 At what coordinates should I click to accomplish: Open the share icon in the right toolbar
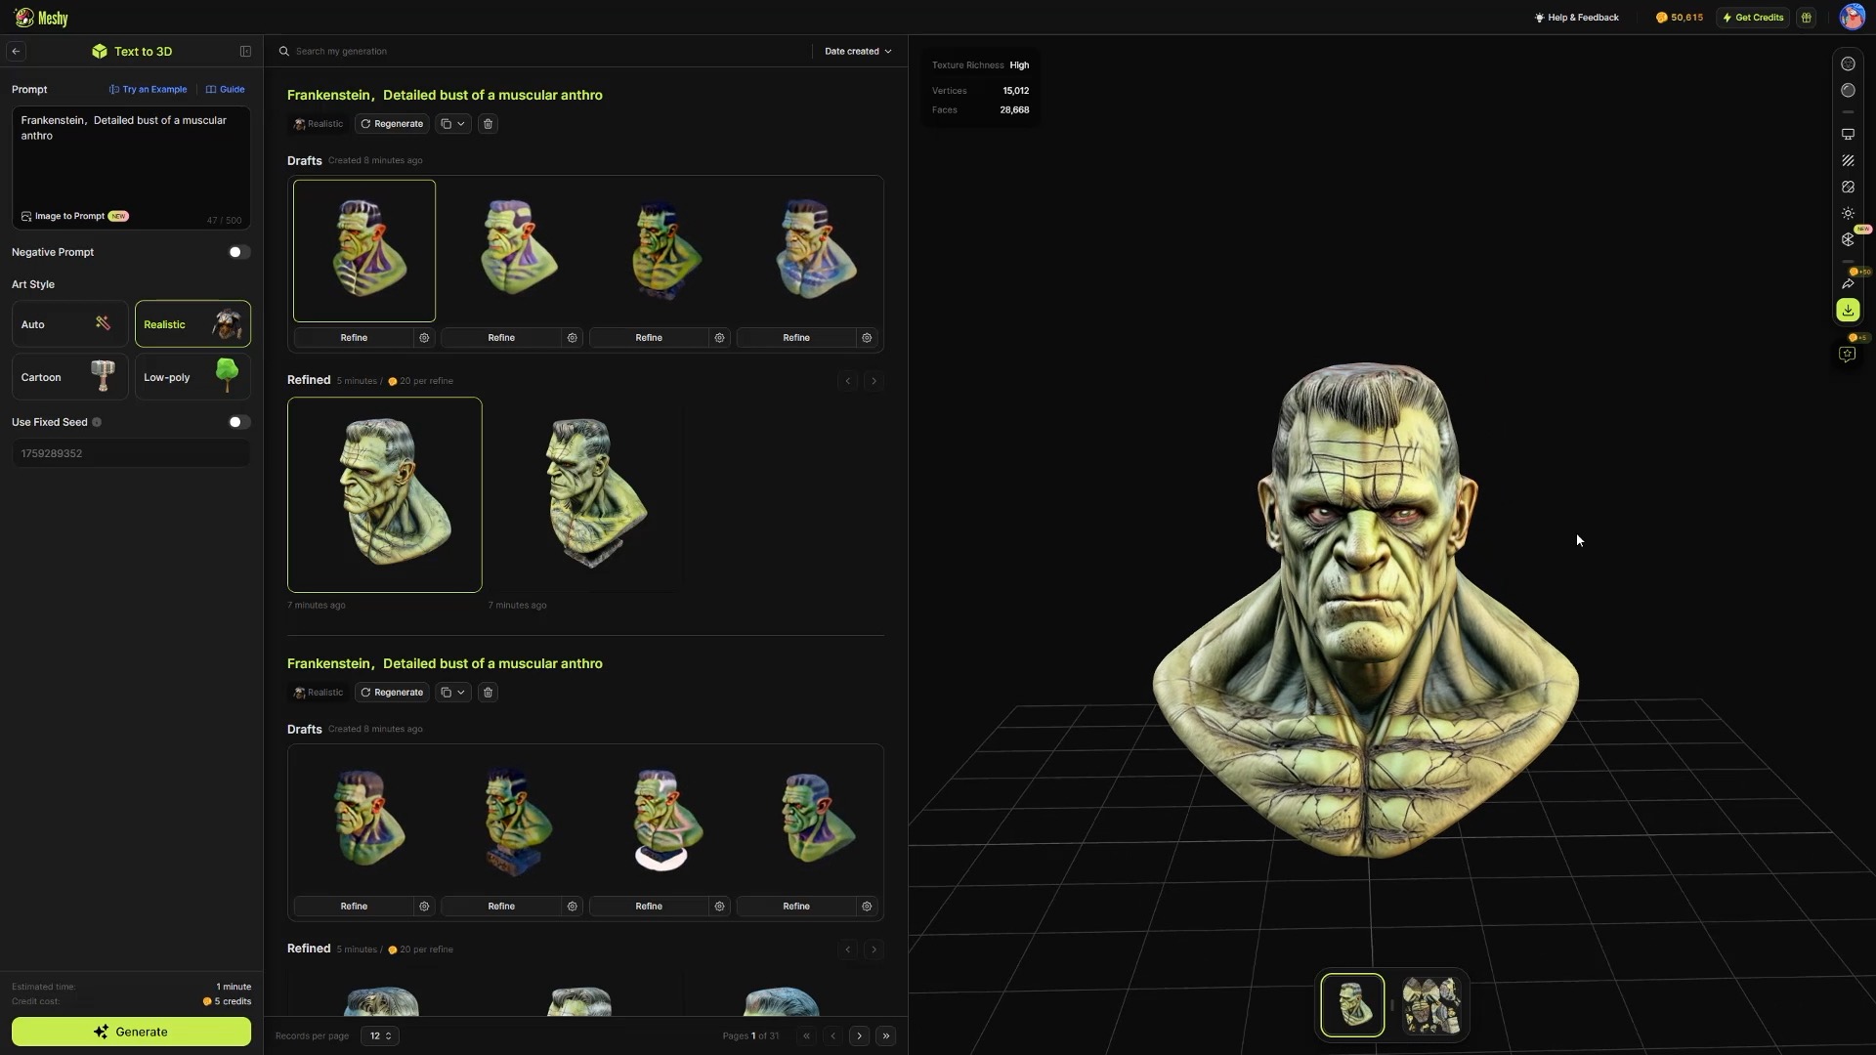click(1849, 284)
